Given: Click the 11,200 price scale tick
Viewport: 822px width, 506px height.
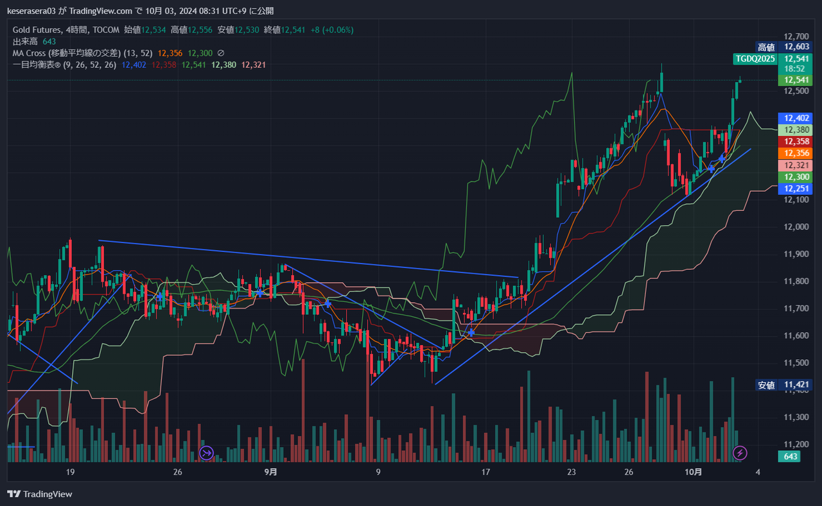Looking at the screenshot, I should [796, 444].
